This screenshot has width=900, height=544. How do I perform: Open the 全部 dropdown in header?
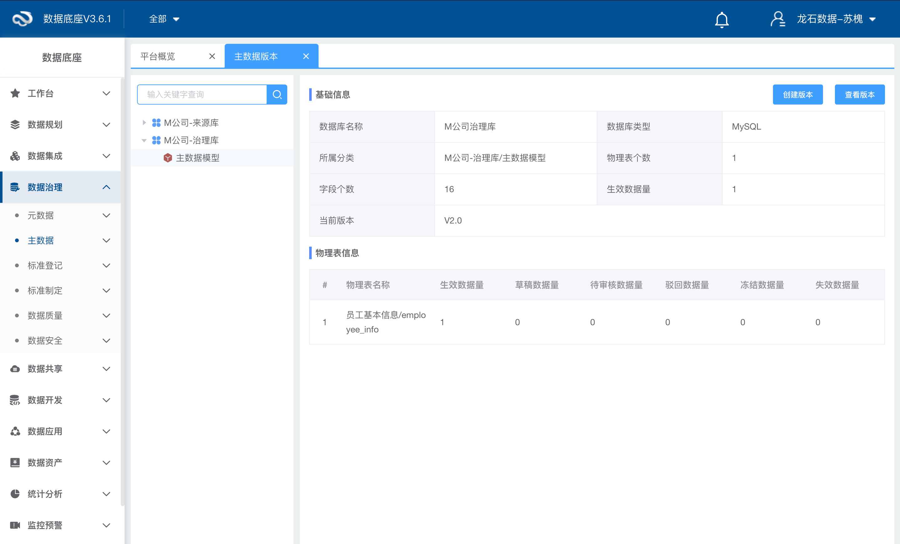click(164, 19)
